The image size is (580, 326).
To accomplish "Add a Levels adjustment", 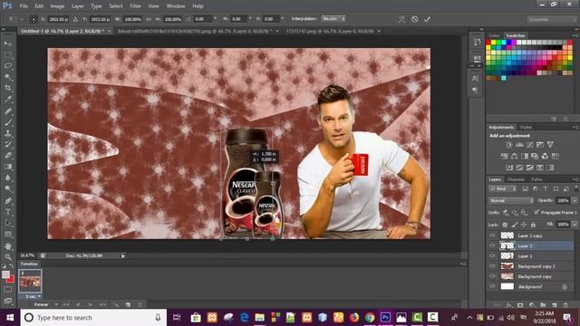I will 519,145.
